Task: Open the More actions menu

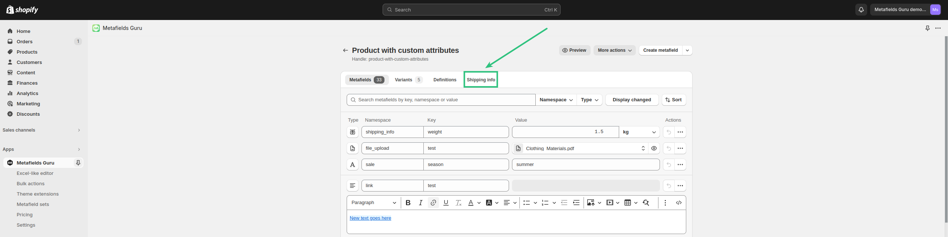Action: pos(614,50)
